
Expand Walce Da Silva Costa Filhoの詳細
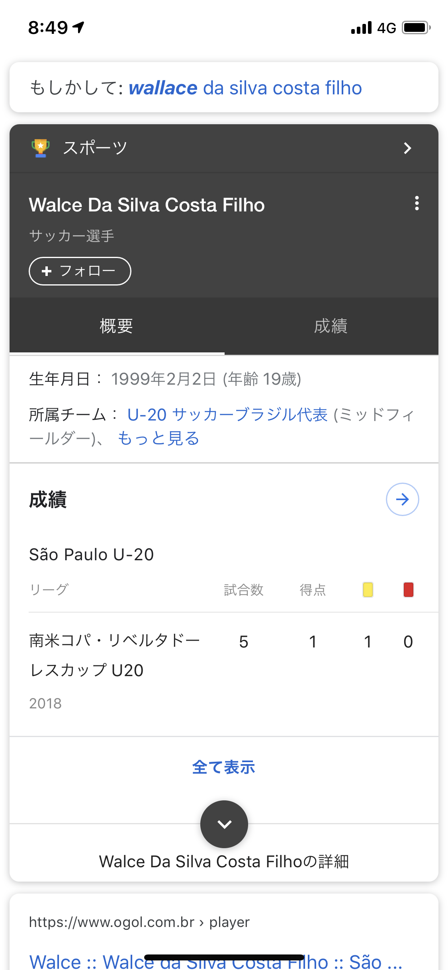coord(224,861)
